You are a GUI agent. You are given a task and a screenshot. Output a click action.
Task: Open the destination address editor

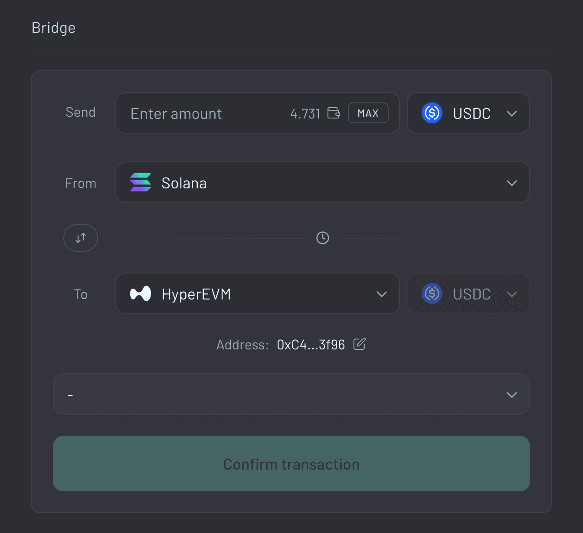(360, 344)
